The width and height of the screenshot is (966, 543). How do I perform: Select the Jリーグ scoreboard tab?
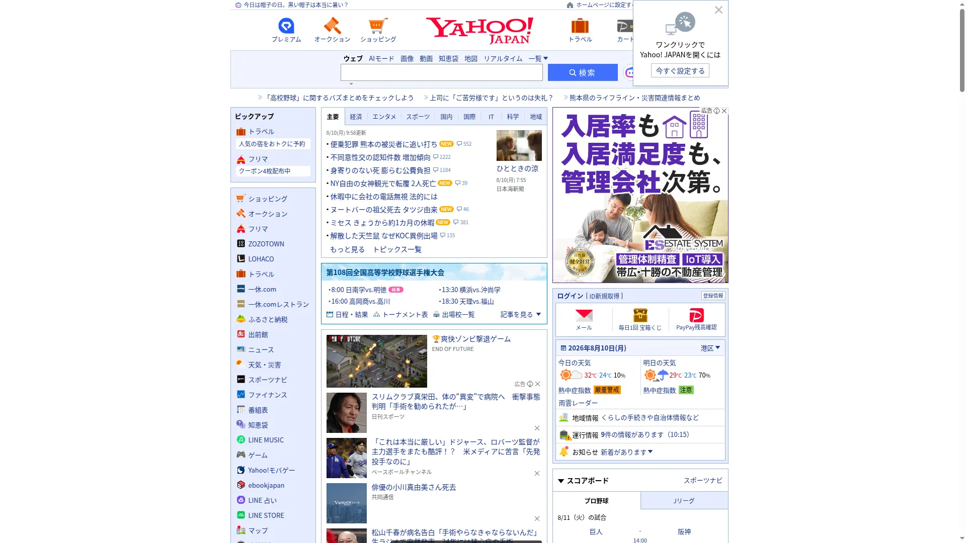pyautogui.click(x=684, y=501)
